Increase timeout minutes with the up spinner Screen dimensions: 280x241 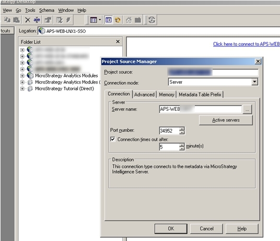[x=182, y=145]
